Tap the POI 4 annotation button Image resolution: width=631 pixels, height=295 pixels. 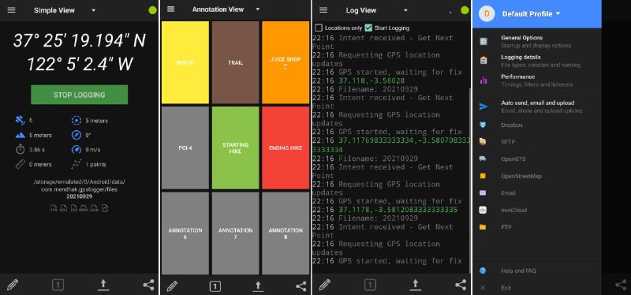tap(185, 147)
